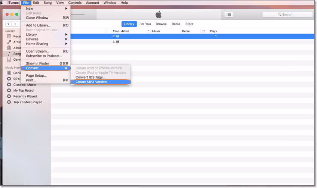Open the Song menu

click(47, 3)
